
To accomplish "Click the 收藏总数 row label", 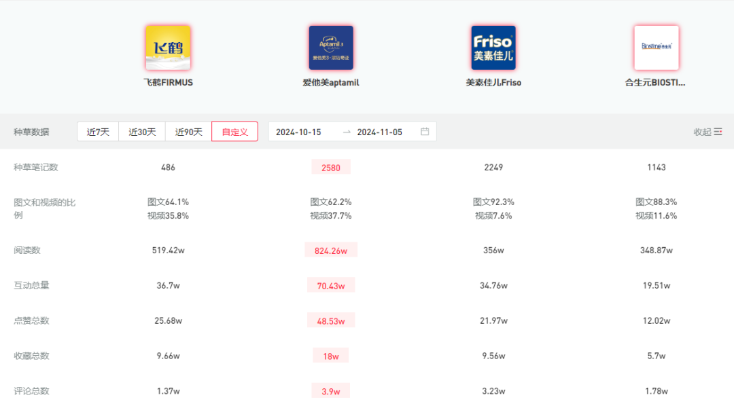I will click(31, 356).
